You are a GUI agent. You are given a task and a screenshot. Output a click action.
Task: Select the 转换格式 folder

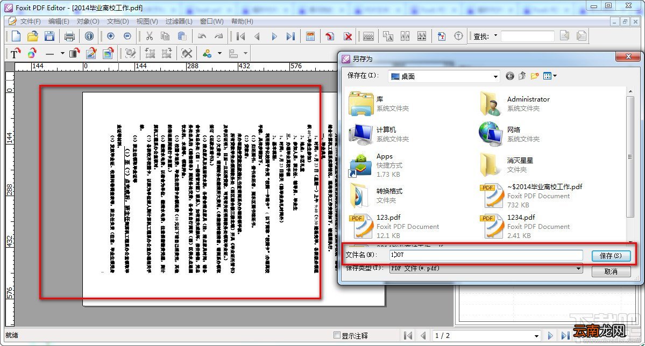pyautogui.click(x=375, y=196)
